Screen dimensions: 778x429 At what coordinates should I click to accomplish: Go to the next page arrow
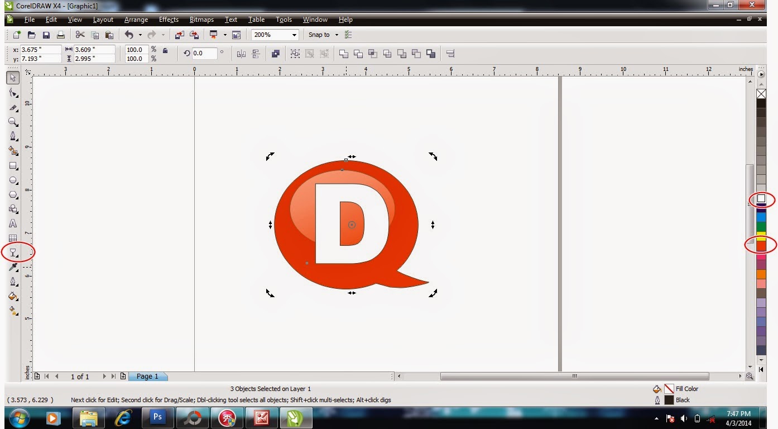tap(104, 376)
